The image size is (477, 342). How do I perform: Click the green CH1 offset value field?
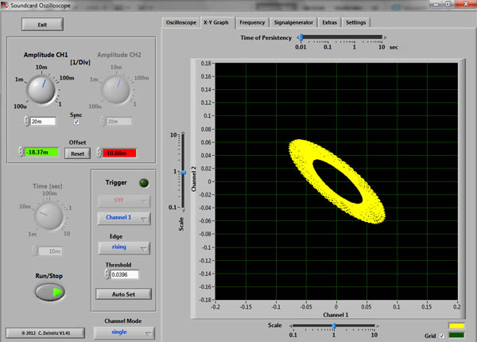[x=41, y=152]
